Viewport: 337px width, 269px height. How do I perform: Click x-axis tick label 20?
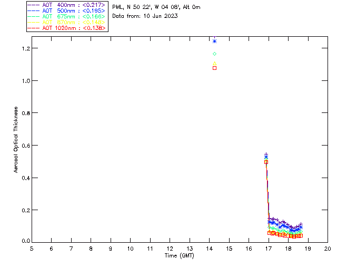click(328, 249)
